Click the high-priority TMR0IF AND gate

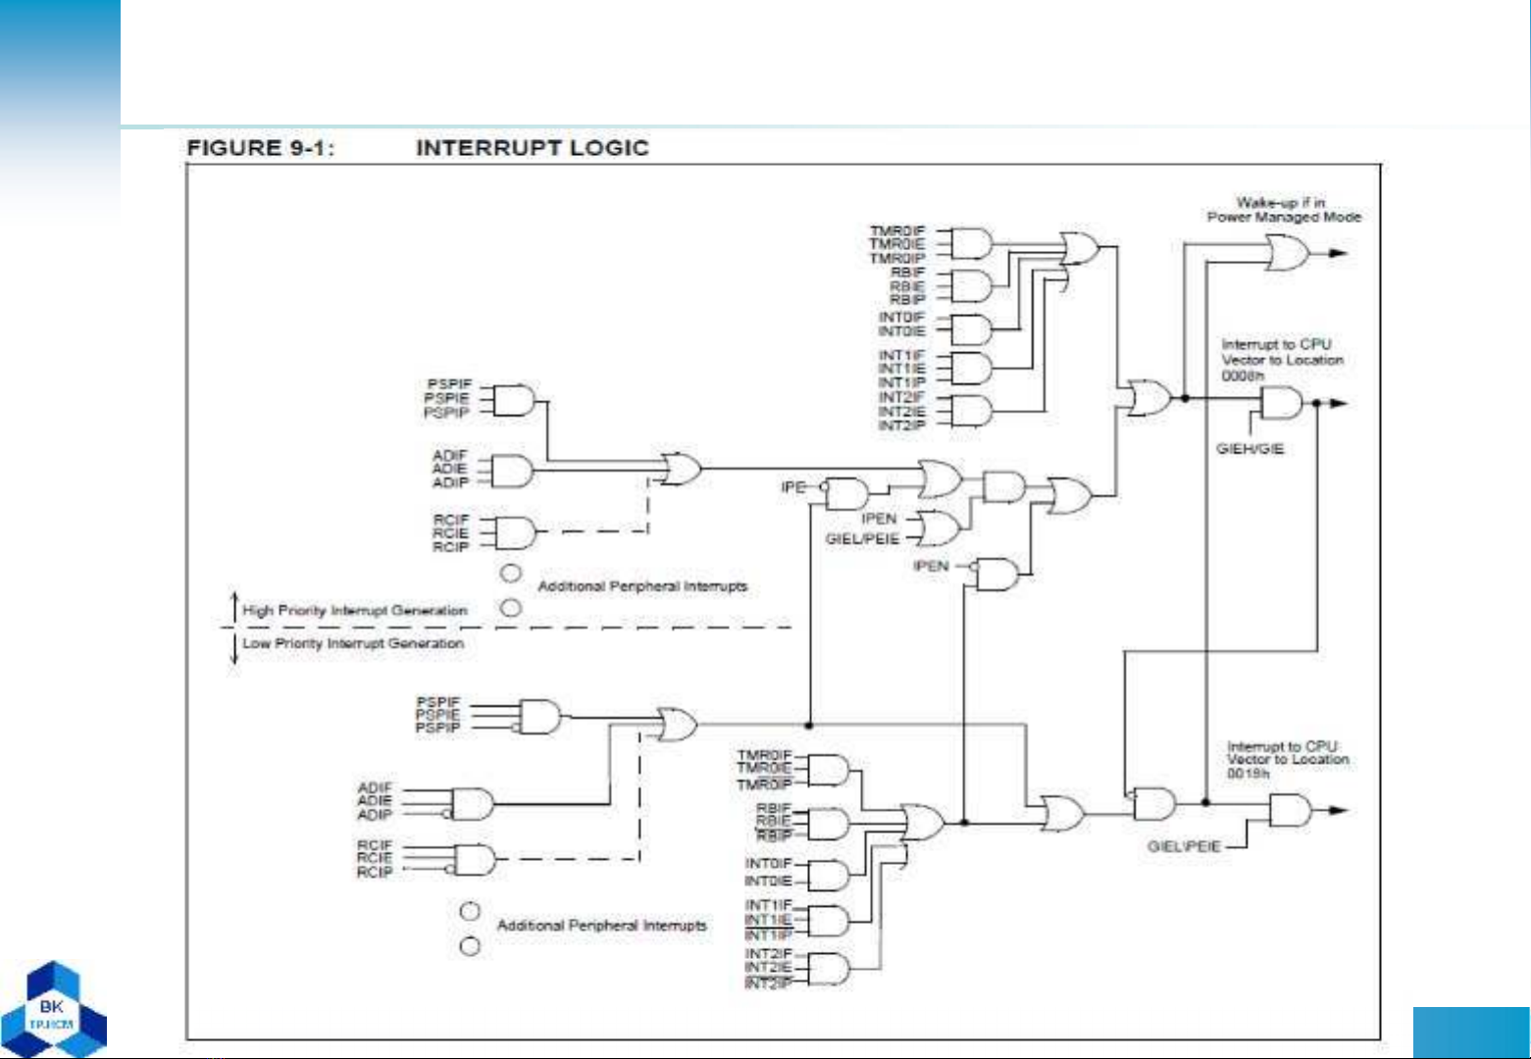point(971,243)
